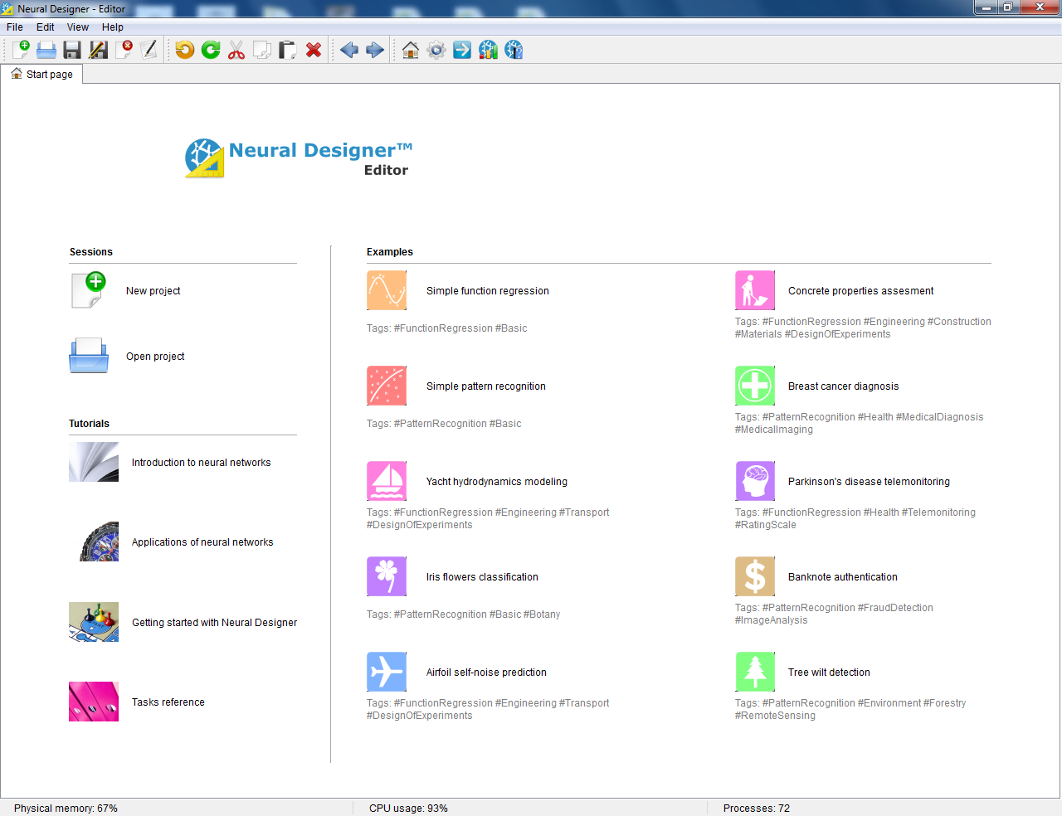This screenshot has height=816, width=1062.
Task: Click the Open project toolbar icon
Action: tap(46, 50)
